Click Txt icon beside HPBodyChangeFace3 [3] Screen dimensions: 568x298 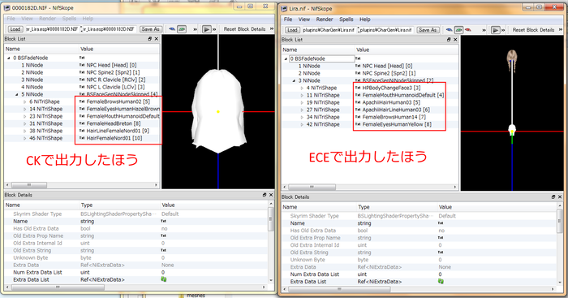coord(358,88)
